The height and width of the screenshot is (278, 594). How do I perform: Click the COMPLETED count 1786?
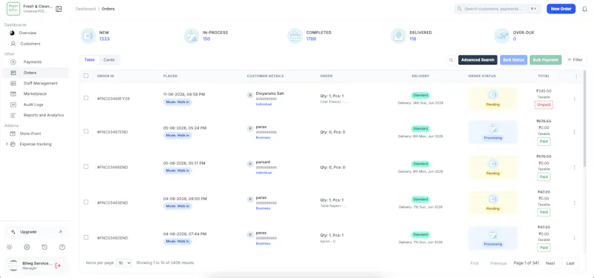[311, 39]
